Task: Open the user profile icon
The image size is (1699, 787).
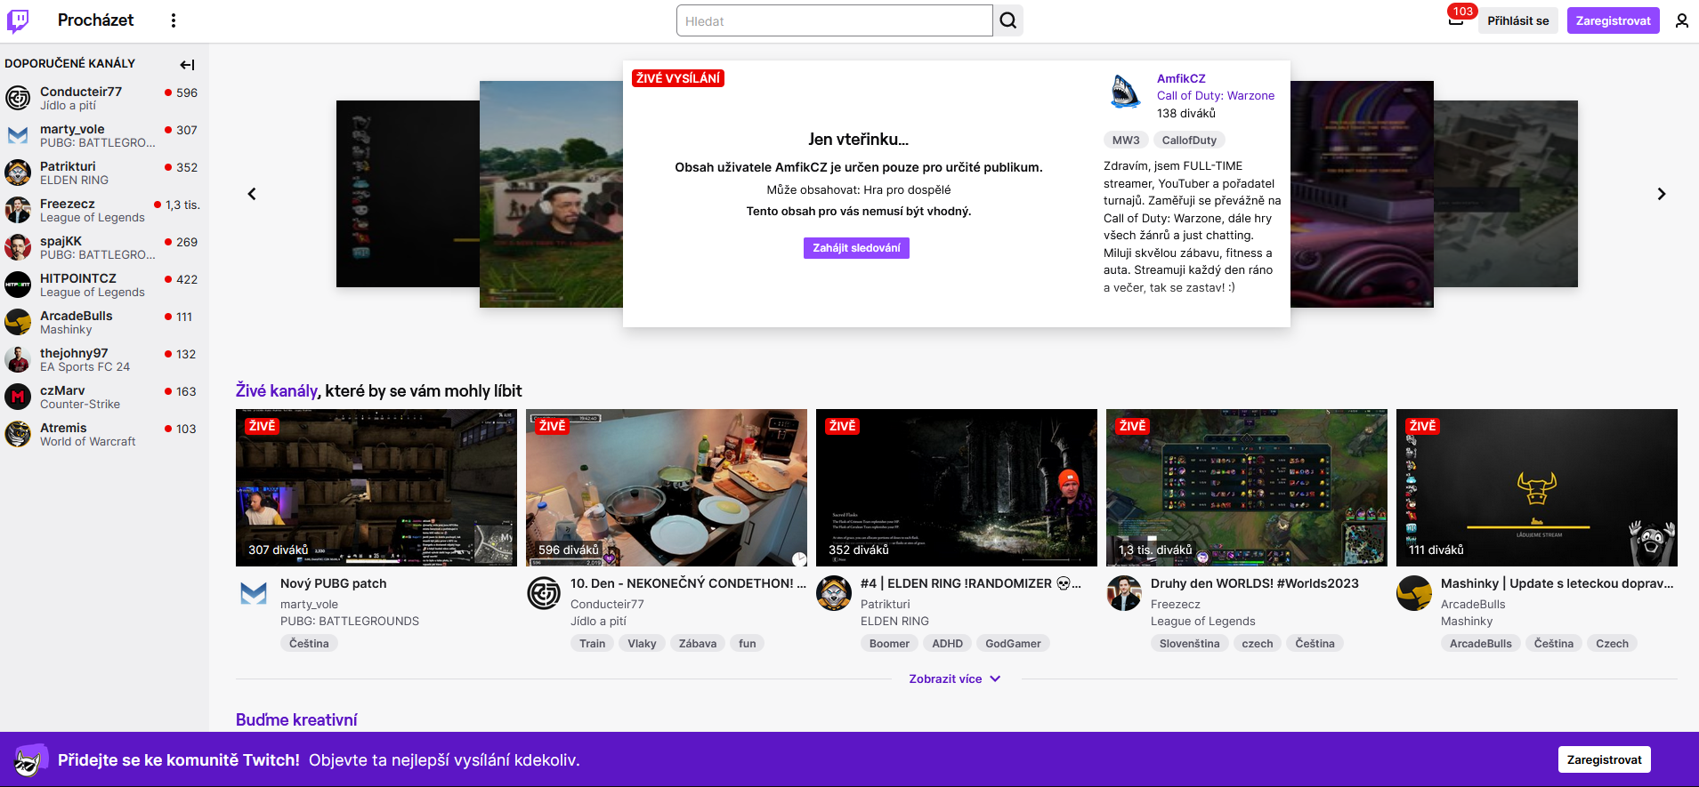Action: (x=1681, y=20)
